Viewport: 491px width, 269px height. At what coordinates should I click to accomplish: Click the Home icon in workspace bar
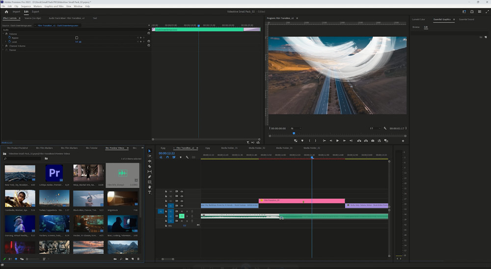tap(6, 12)
